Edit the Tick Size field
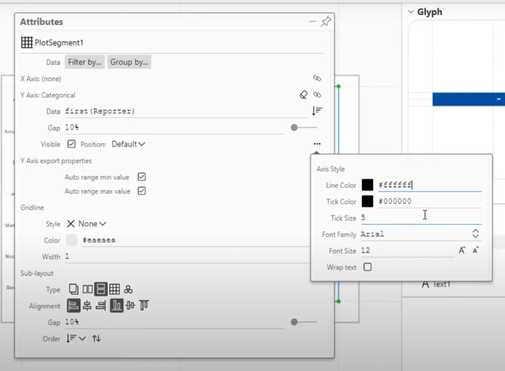505x371 pixels. coord(421,218)
